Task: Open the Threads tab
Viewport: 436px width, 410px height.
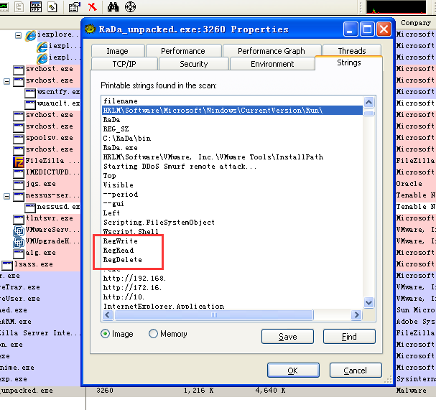Action: (352, 51)
